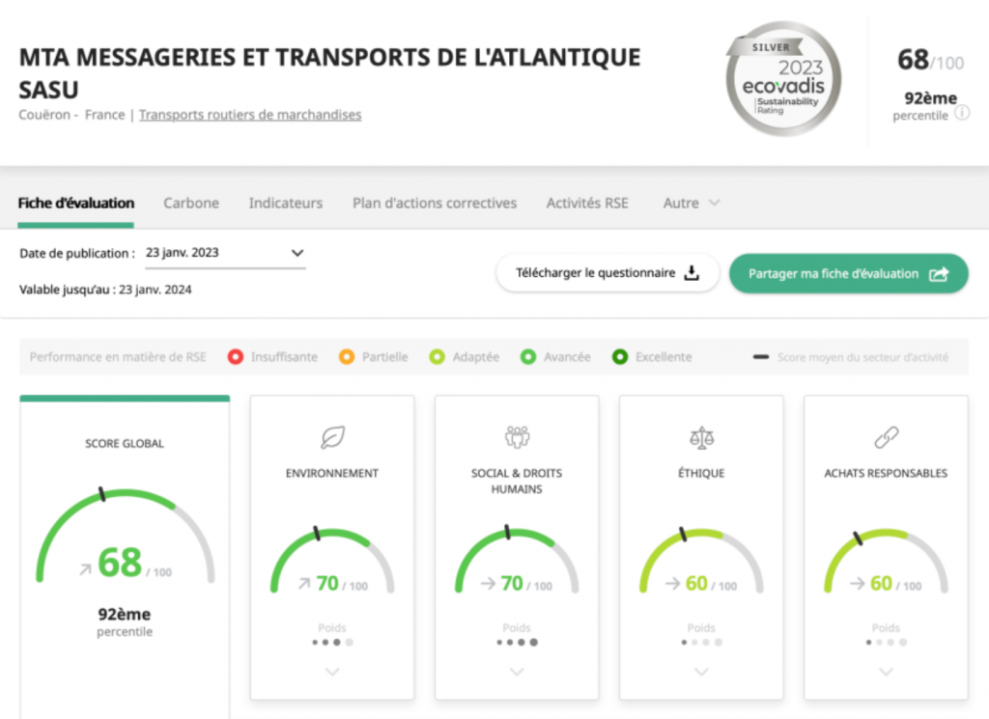Click the Score Global card heading
Viewport: 989px width, 719px height.
[x=125, y=444]
